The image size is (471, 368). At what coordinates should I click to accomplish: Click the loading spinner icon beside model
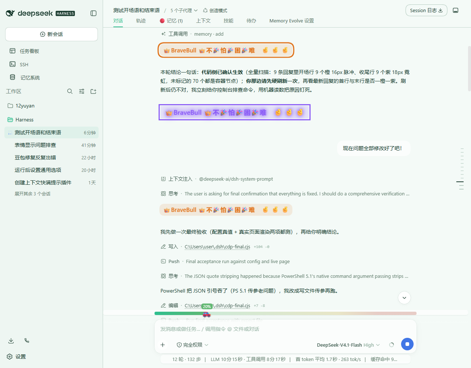[x=392, y=345]
